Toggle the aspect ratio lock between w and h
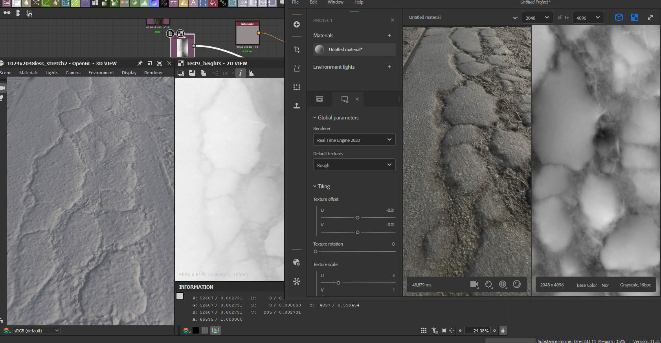Screen dimensions: 661x343 point(560,17)
